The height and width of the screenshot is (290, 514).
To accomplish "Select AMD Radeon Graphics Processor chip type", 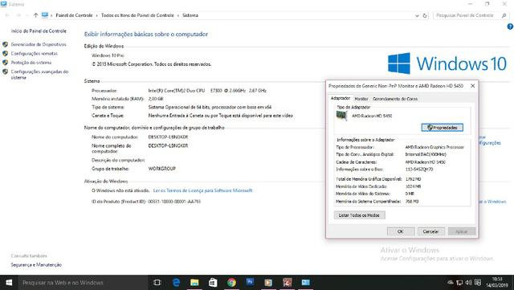I will (x=434, y=147).
